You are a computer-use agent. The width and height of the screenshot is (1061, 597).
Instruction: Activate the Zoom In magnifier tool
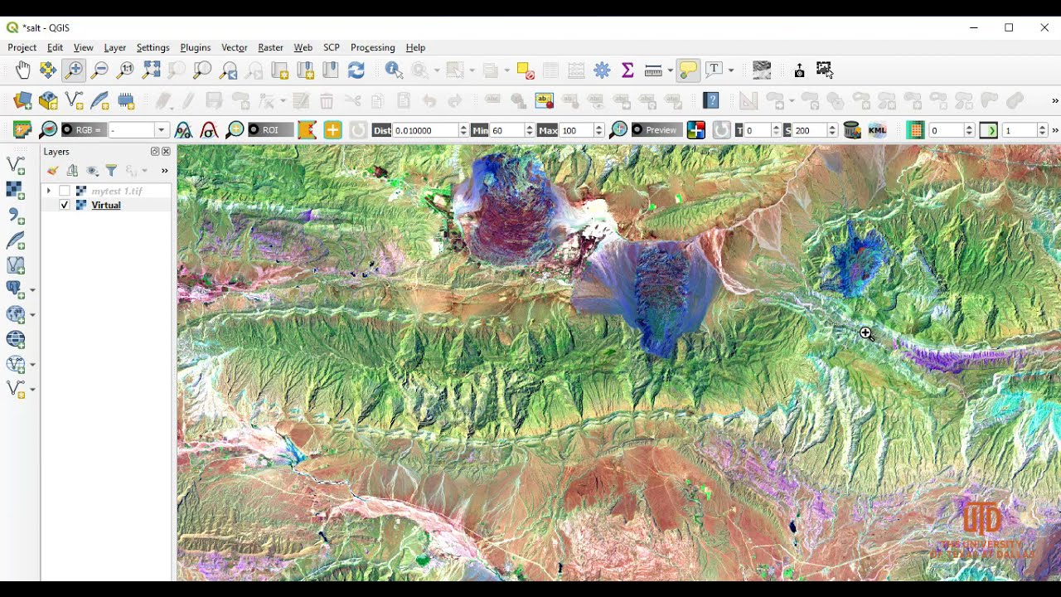[x=74, y=70]
